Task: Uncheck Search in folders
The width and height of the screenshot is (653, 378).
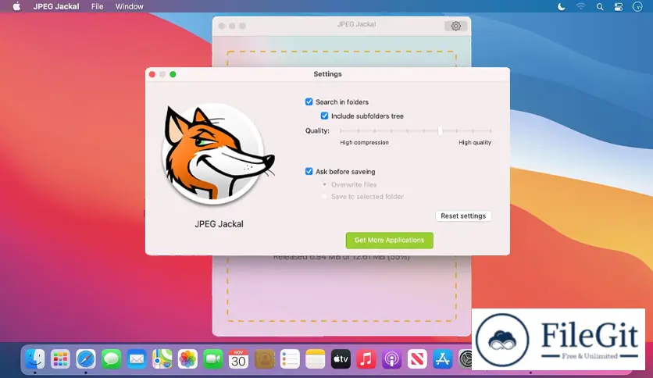Action: pos(309,102)
